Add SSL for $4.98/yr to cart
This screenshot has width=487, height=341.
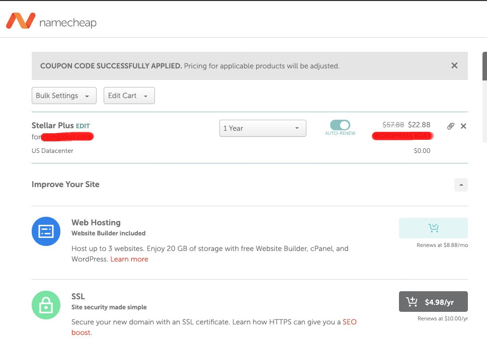433,302
